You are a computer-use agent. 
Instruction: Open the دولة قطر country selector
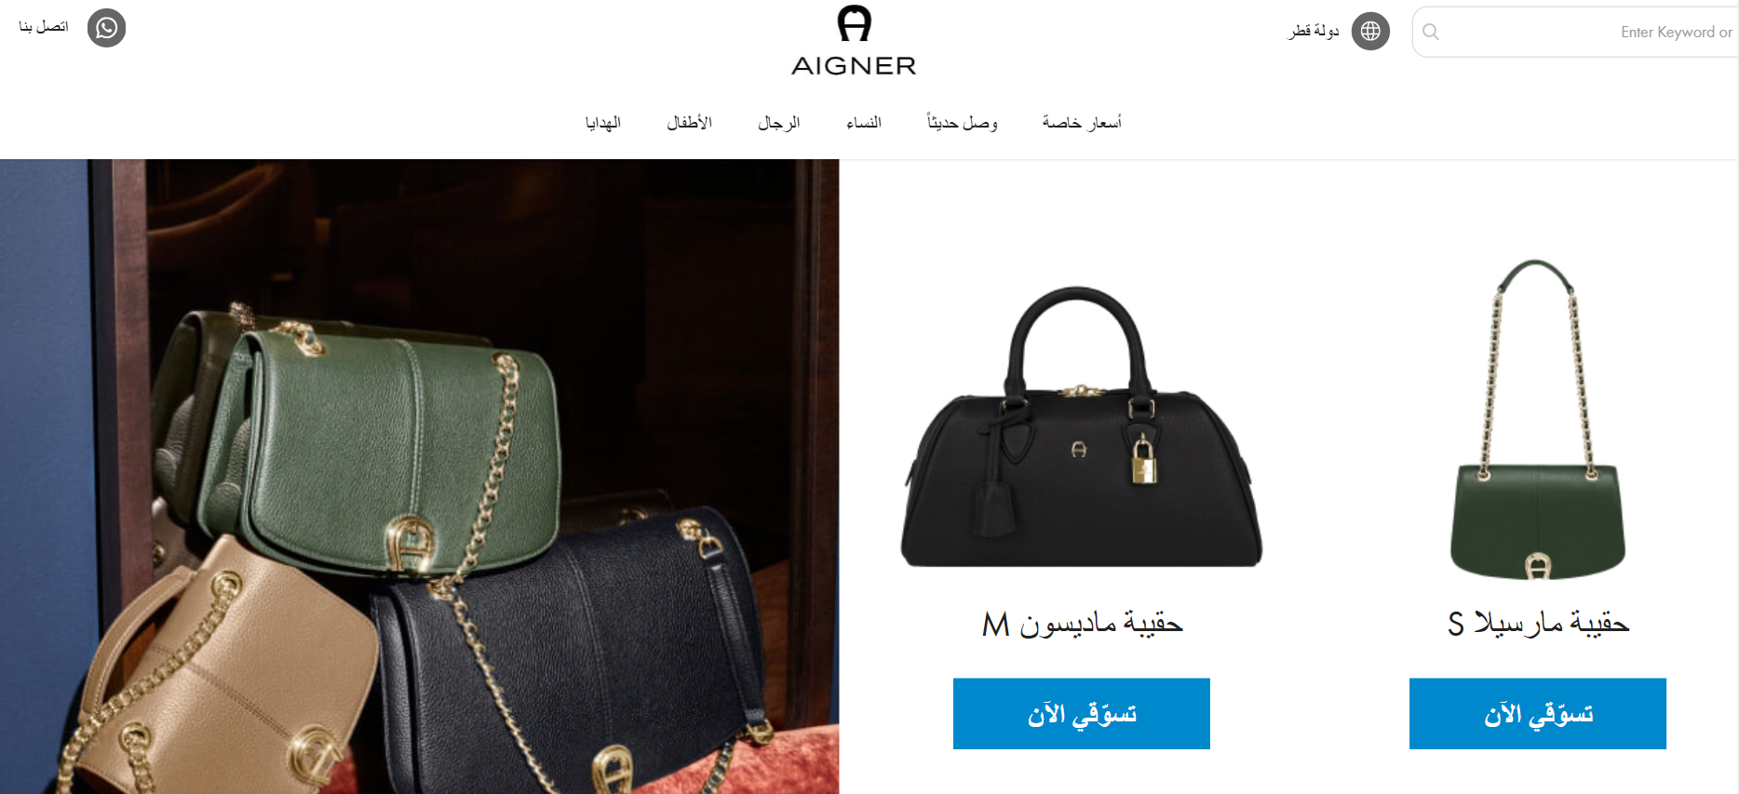(x=1314, y=32)
